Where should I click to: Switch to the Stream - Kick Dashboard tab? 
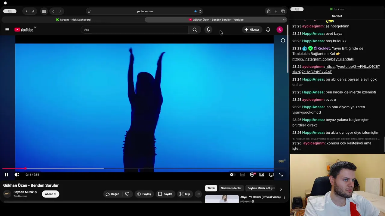click(73, 19)
